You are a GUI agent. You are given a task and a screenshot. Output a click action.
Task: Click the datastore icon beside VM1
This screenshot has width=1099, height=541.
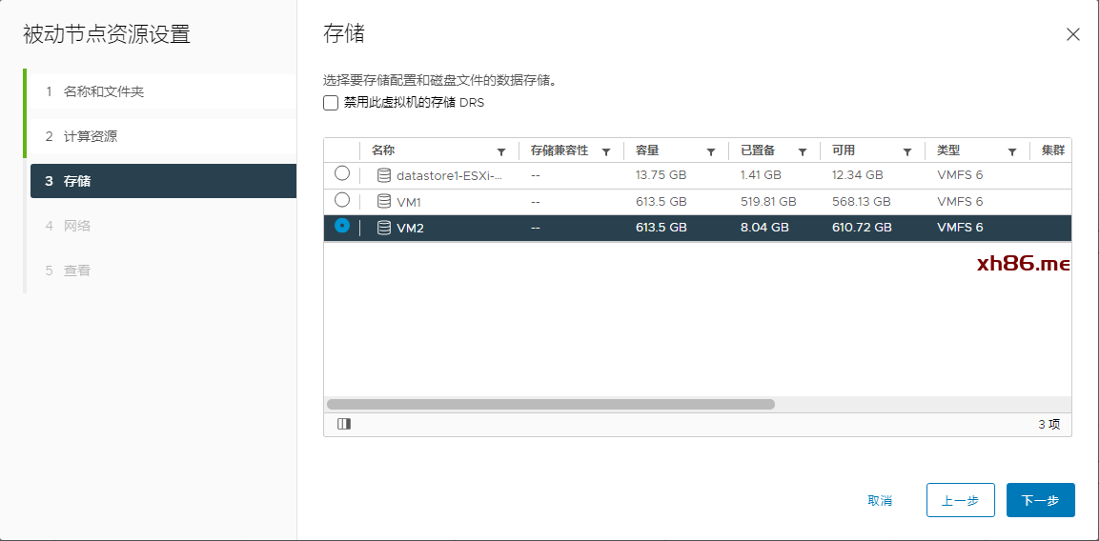(384, 202)
